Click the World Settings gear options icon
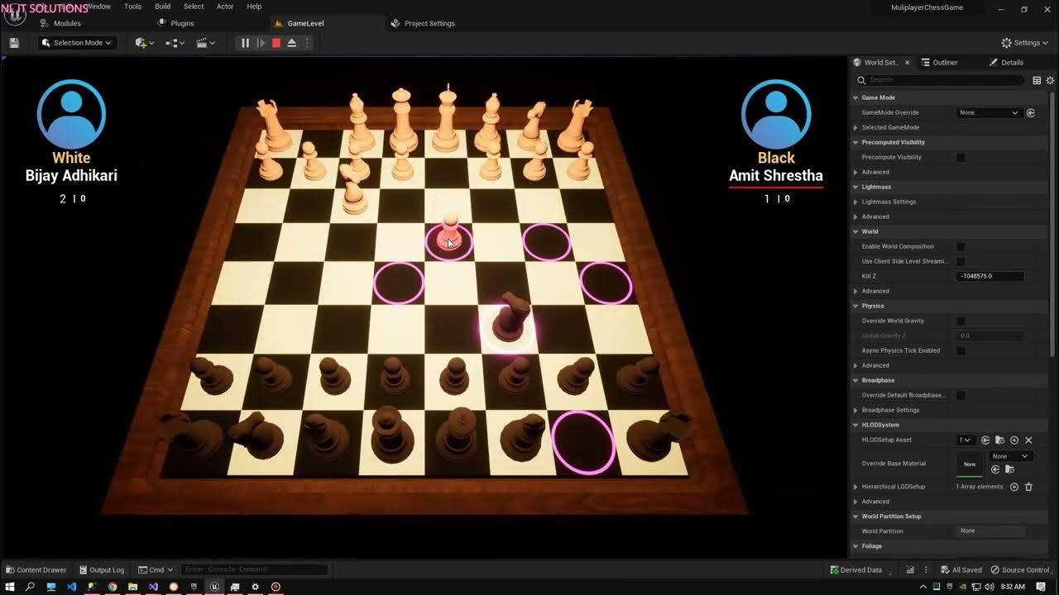This screenshot has height=595, width=1059. tap(1050, 80)
